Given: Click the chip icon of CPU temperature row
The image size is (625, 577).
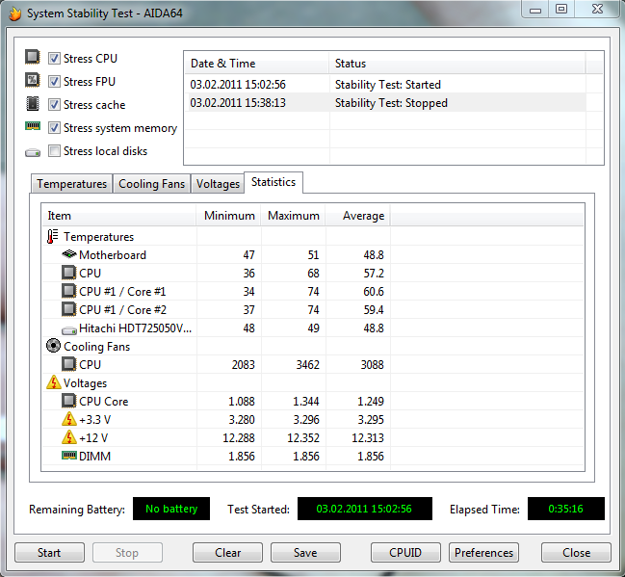Looking at the screenshot, I should (69, 273).
